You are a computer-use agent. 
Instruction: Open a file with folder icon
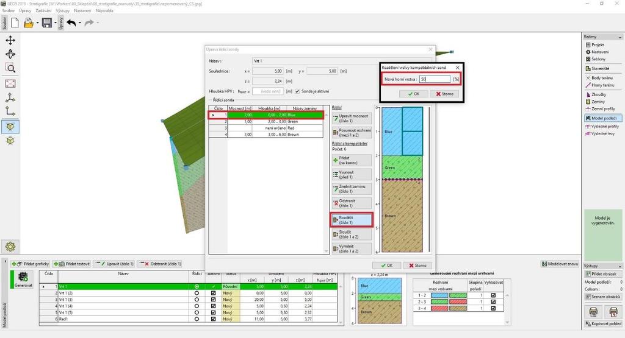click(x=28, y=23)
